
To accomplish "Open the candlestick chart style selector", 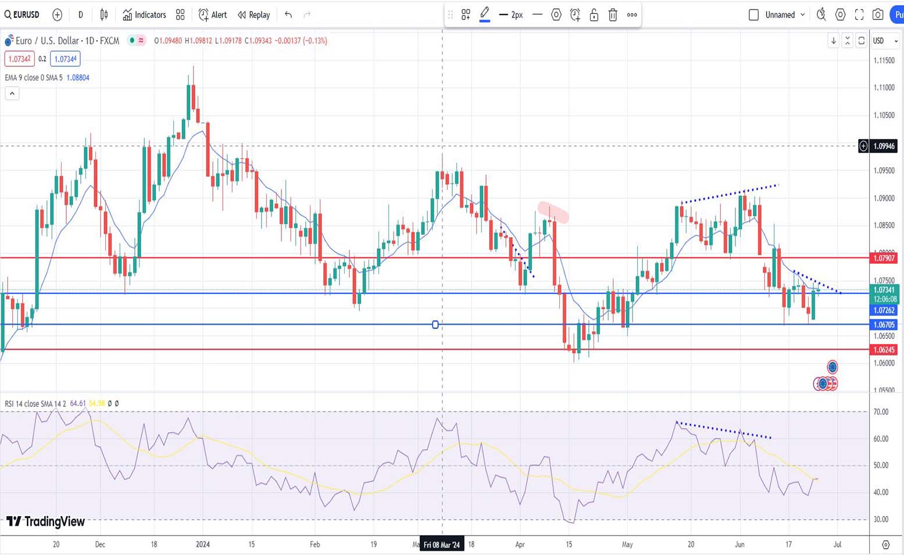I will [104, 15].
